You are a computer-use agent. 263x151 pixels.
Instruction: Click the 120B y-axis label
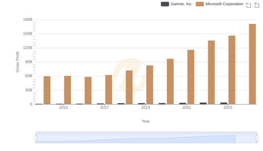click(28, 48)
